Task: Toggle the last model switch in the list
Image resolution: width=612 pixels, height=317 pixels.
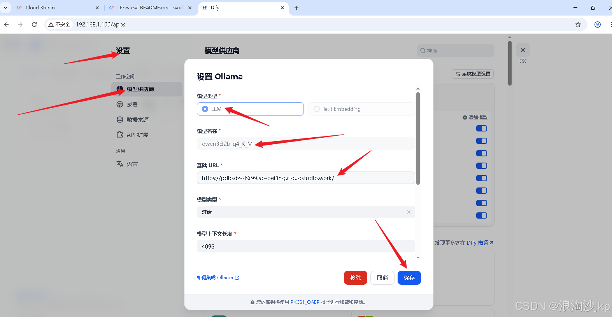Action: click(482, 215)
